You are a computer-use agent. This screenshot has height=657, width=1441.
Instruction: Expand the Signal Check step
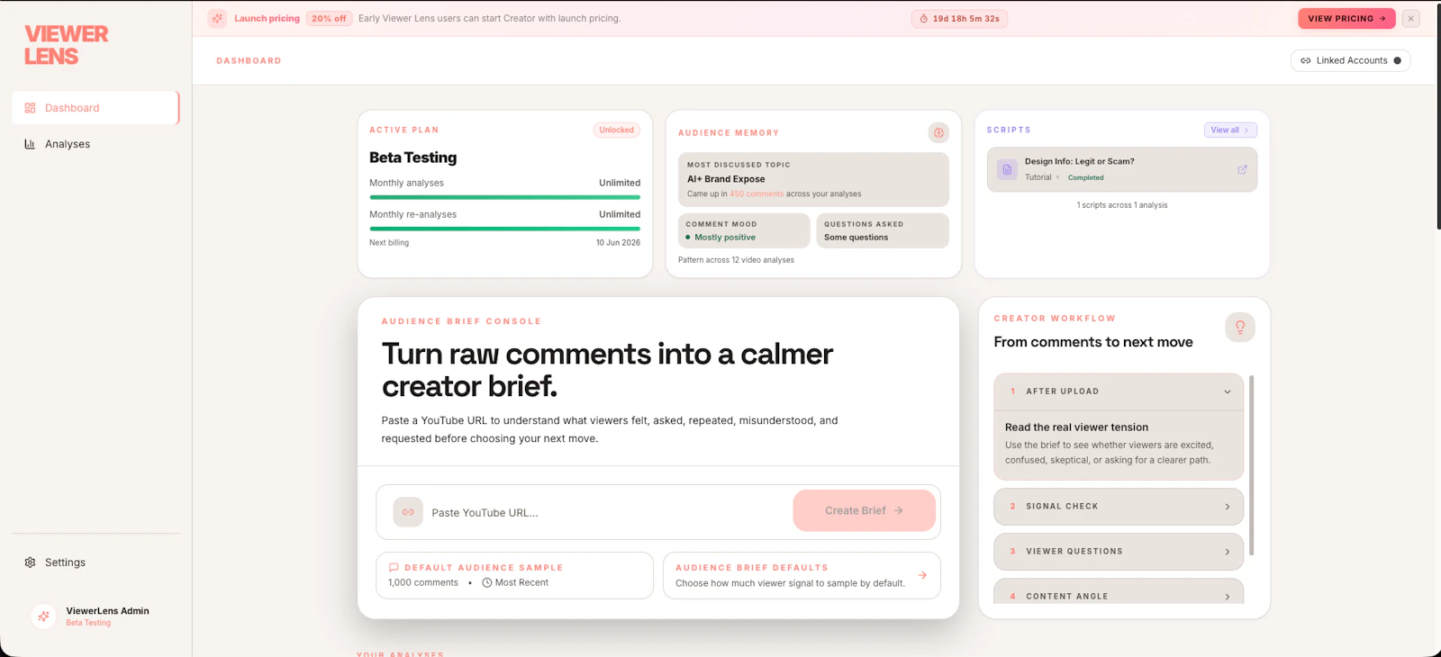click(x=1119, y=507)
